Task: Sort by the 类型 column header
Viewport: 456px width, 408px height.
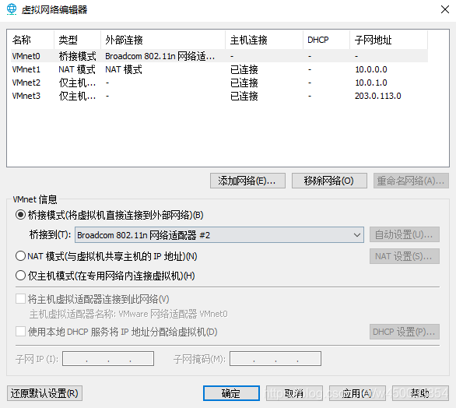Action: click(x=77, y=40)
